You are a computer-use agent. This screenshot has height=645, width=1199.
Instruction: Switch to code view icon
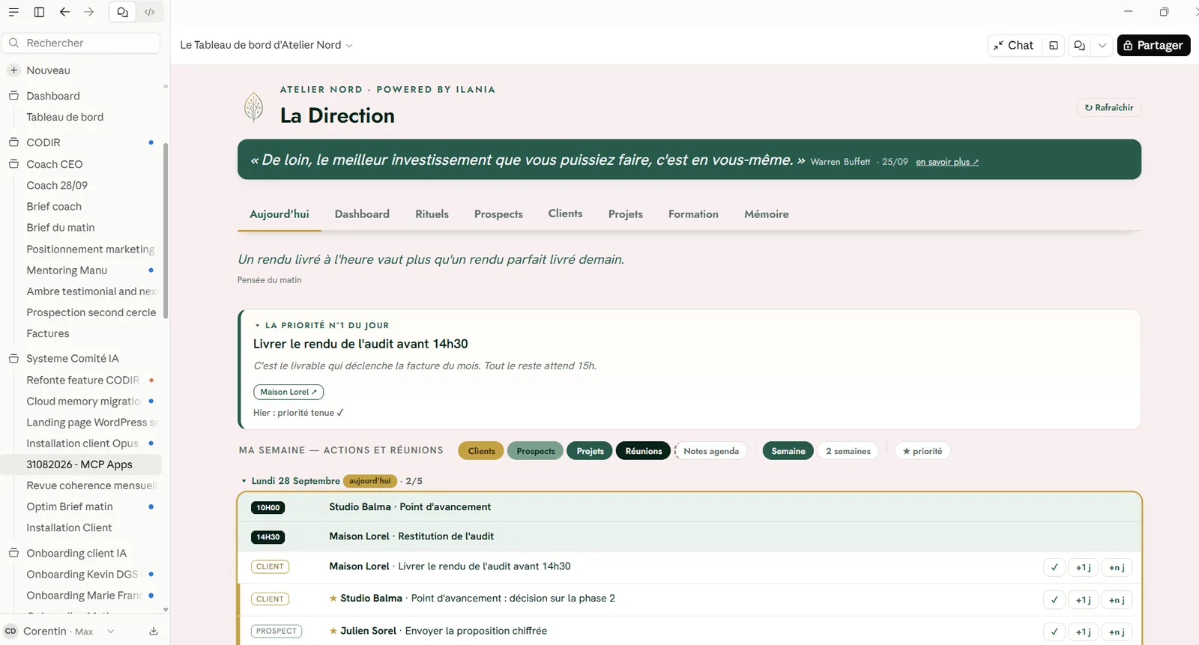tap(150, 12)
